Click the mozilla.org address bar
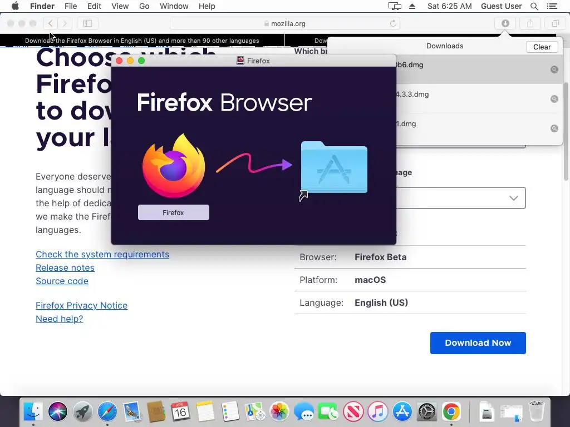Viewport: 570px width, 427px height. click(x=284, y=23)
